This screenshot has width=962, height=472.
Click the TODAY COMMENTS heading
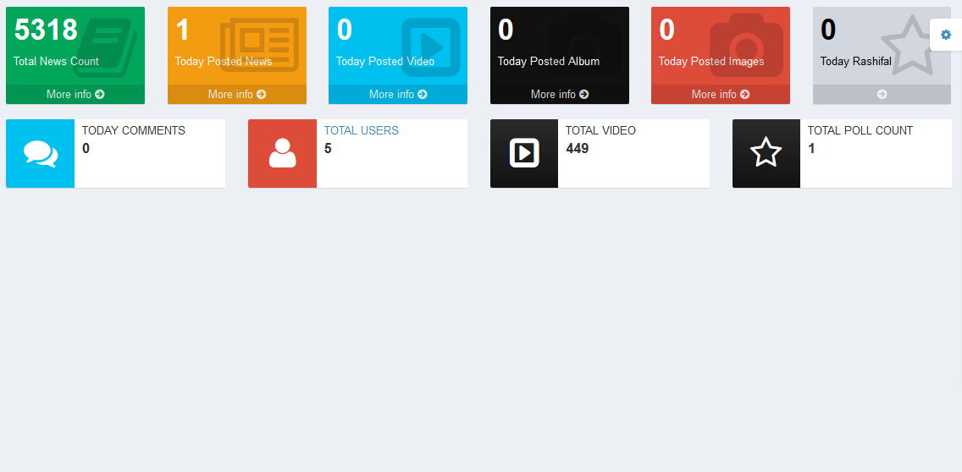coord(134,130)
